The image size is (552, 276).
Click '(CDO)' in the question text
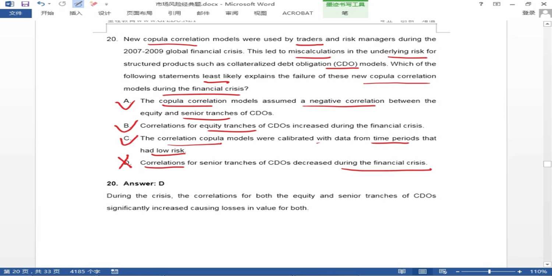coord(345,64)
